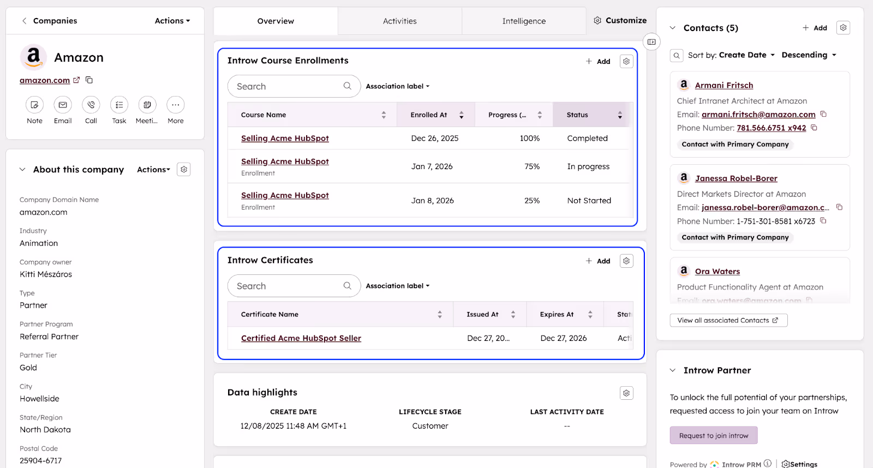Click Customize tabs button
Image resolution: width=873 pixels, height=468 pixels.
click(620, 20)
